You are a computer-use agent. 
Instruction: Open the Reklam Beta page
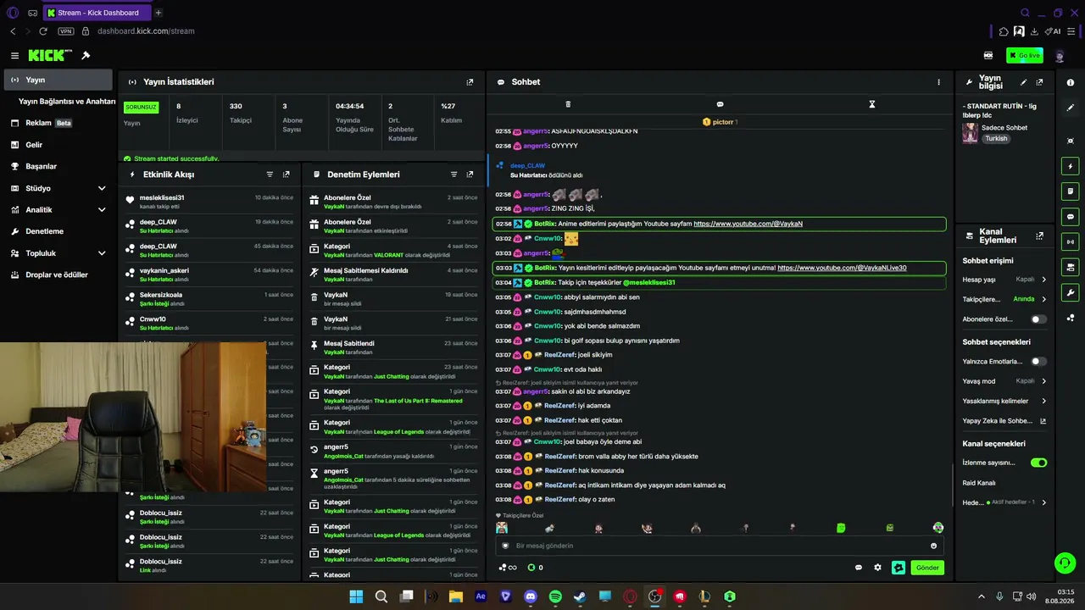pyautogui.click(x=58, y=123)
